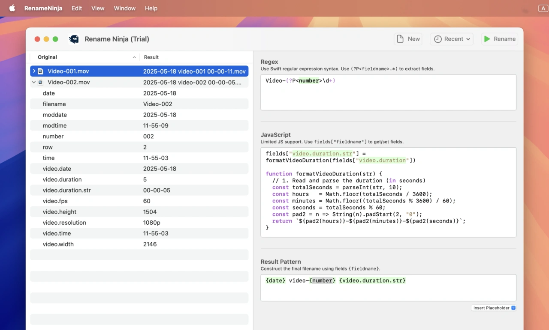549x330 pixels.
Task: Click the clock icon on Recent button
Action: click(437, 39)
